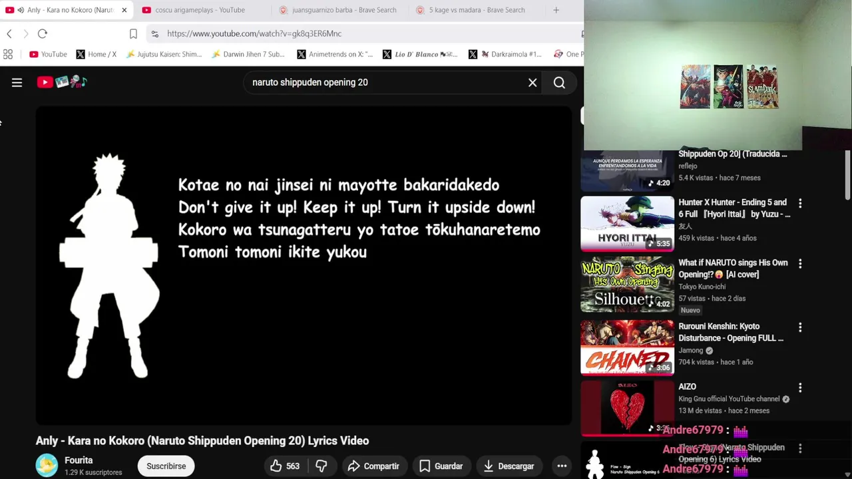Image resolution: width=852 pixels, height=479 pixels.
Task: Open AIZO broken heart thumbnail
Action: (x=627, y=408)
